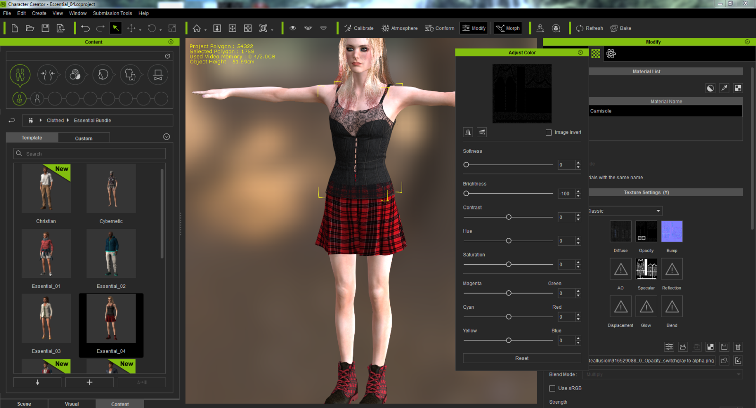756x408 pixels.
Task: Open the checkerboard Material tab in Modify
Action: coord(596,53)
